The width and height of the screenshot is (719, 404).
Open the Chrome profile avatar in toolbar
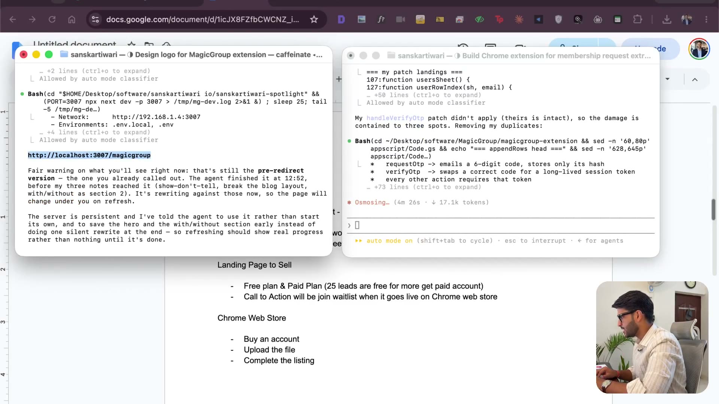point(687,19)
